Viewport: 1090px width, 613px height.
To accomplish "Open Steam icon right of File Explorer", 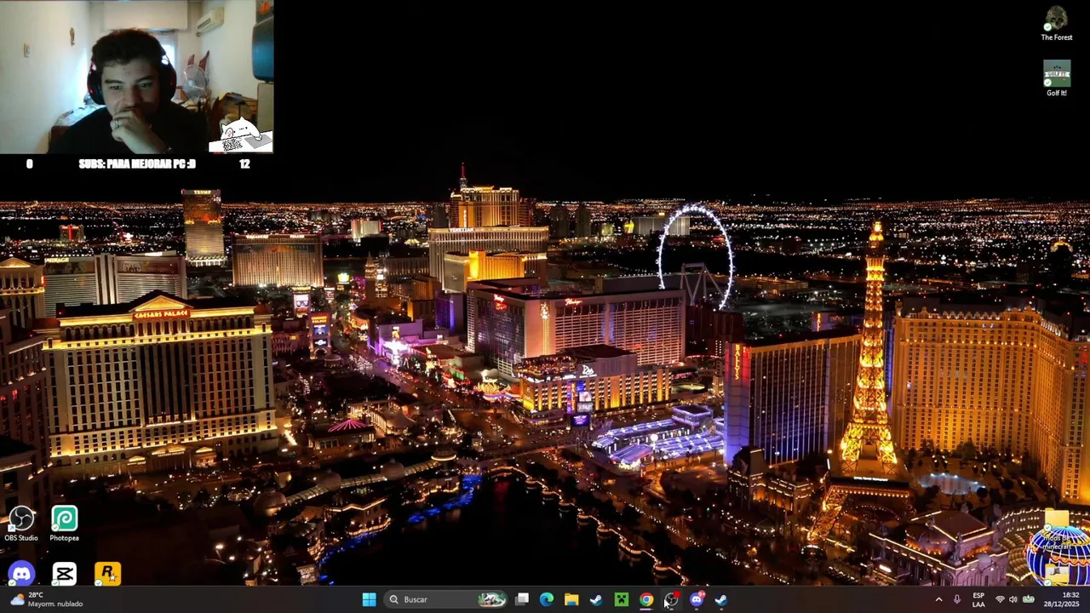I will coord(596,599).
